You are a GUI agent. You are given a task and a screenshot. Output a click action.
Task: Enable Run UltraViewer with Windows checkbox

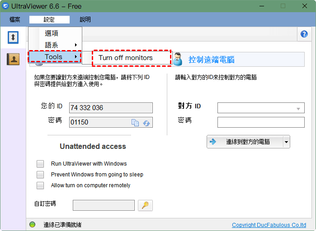[x=40, y=164]
